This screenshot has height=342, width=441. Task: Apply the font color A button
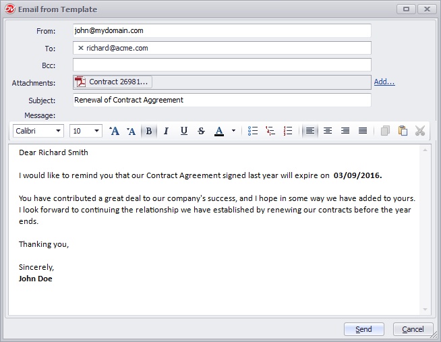(x=219, y=131)
